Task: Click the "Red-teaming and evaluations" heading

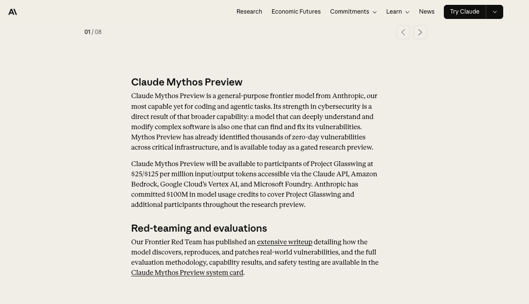Action: point(199,228)
